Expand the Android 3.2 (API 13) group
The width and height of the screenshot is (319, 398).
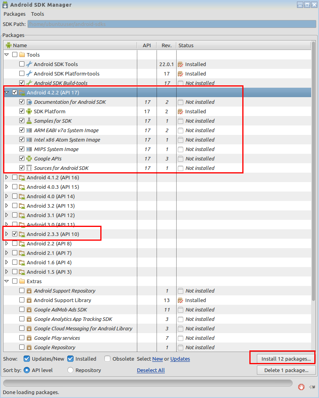click(7, 206)
